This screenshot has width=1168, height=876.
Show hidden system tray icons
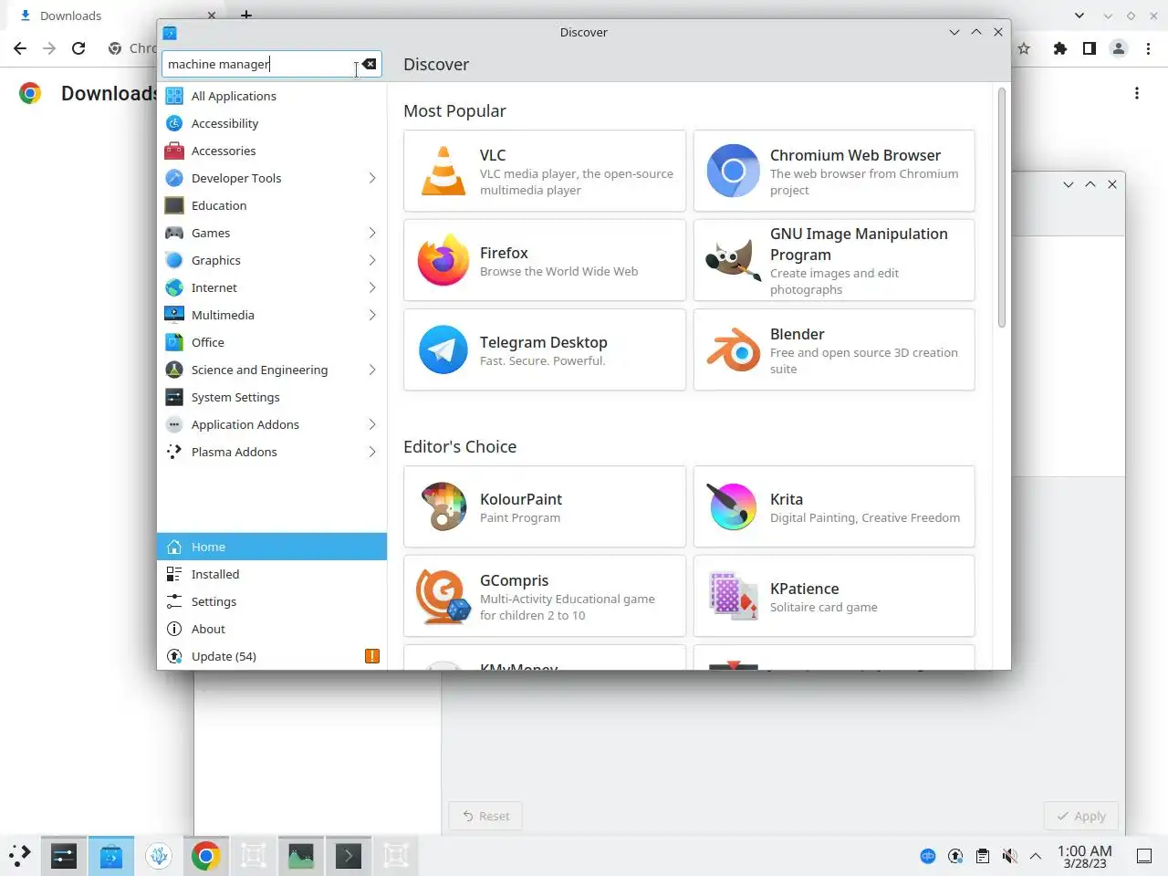(x=1036, y=856)
